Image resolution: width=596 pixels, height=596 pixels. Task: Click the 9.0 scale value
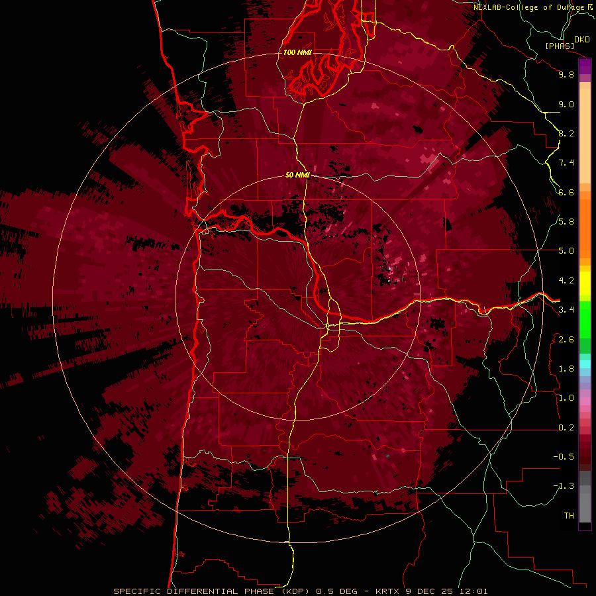click(566, 104)
